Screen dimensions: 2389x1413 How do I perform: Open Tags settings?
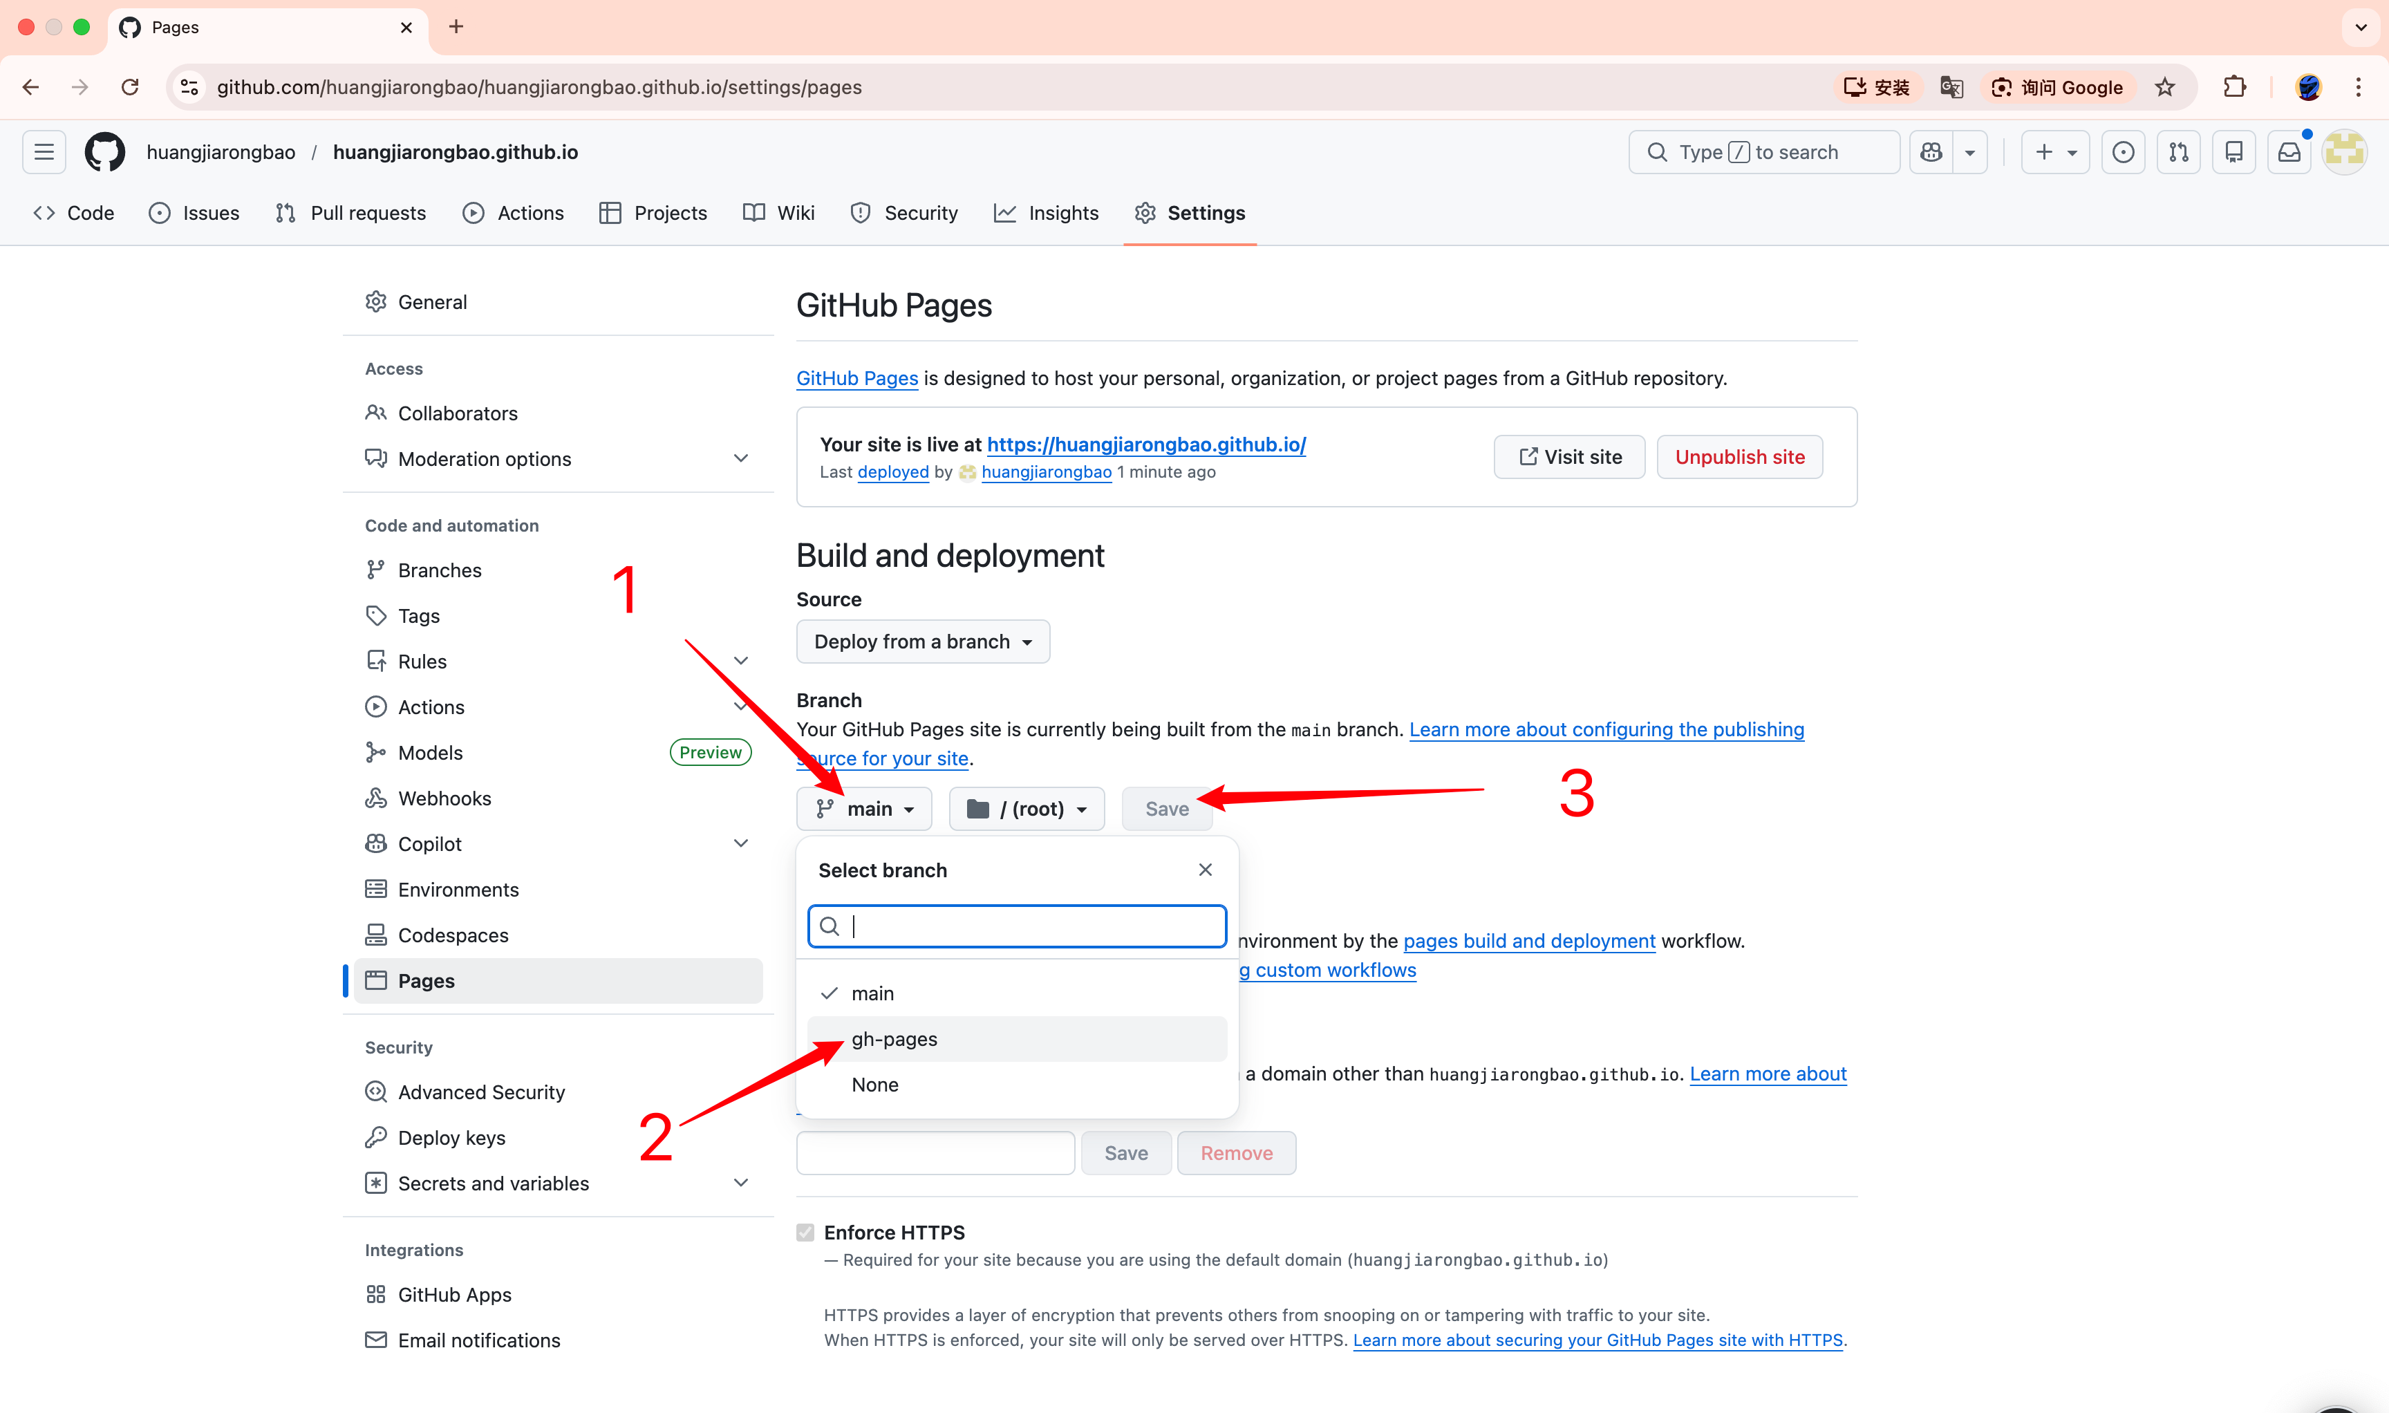point(559,616)
